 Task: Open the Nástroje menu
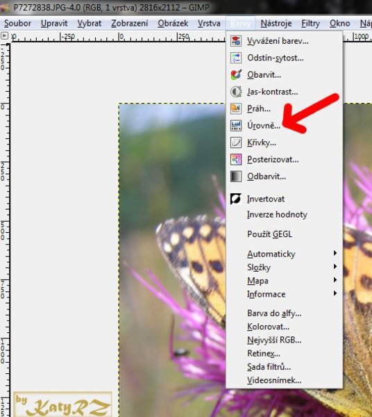(x=276, y=24)
